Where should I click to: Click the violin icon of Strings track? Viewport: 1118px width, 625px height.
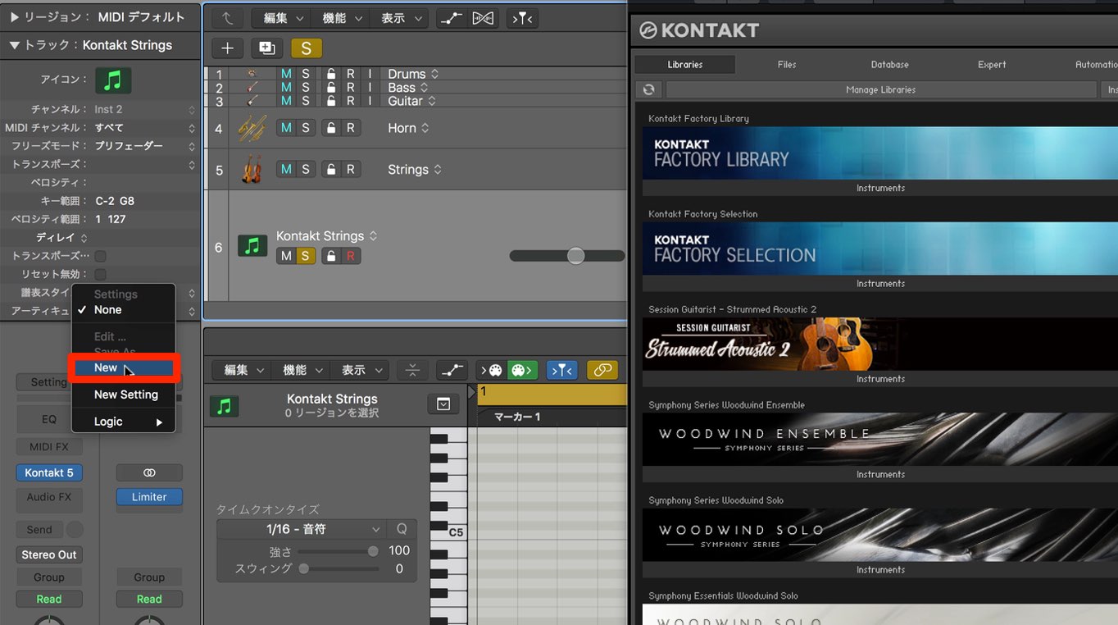pyautogui.click(x=252, y=169)
